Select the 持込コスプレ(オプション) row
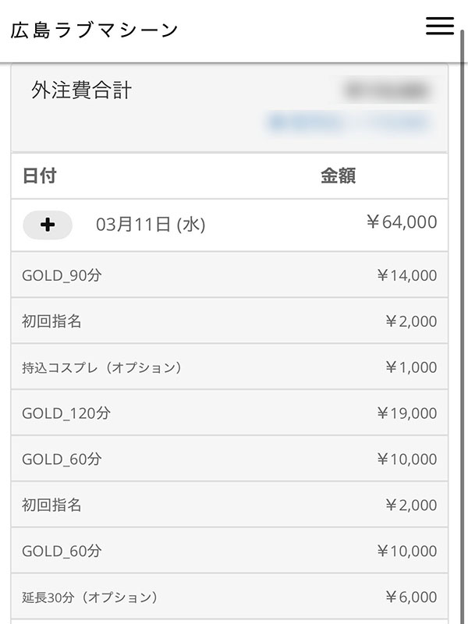Viewport: 468px width, 624px height. 101,367
